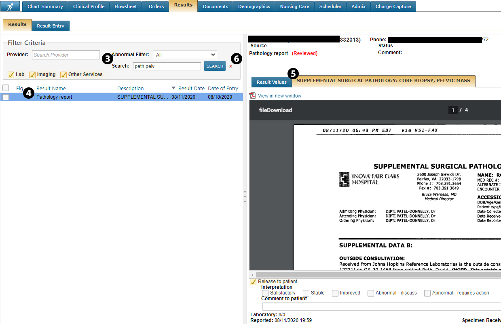Click the running person home icon

pyautogui.click(x=11, y=6)
